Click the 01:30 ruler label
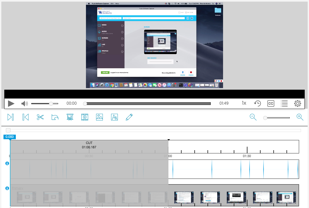309x208 pixels. point(247,156)
